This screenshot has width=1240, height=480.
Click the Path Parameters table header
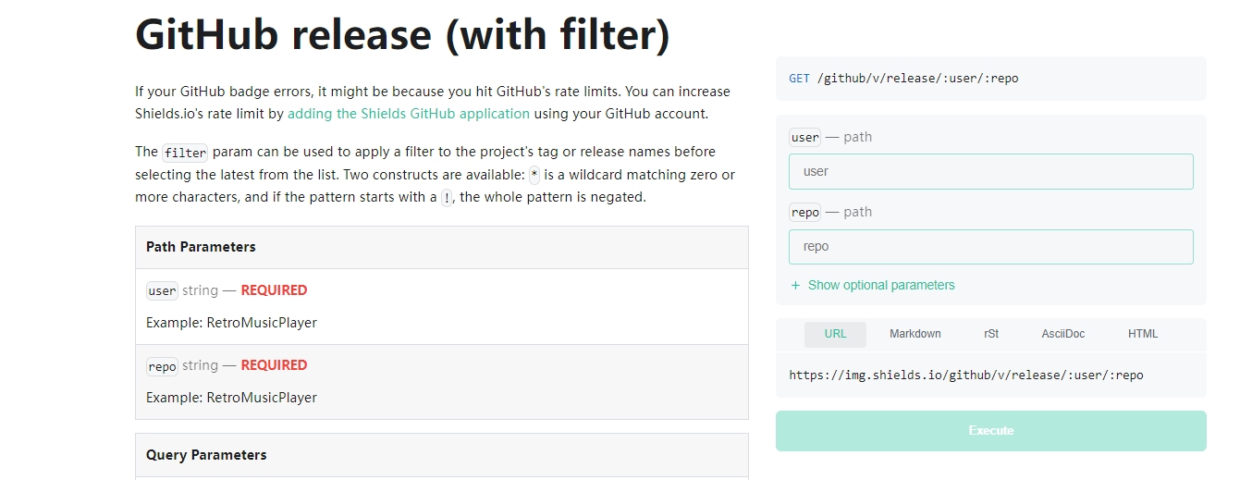[x=201, y=247]
